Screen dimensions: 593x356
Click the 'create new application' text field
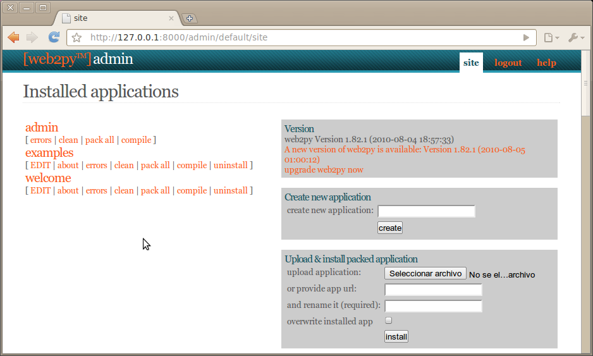(x=426, y=211)
